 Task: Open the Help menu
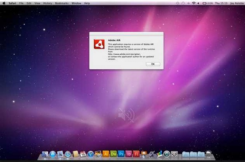[87, 3]
